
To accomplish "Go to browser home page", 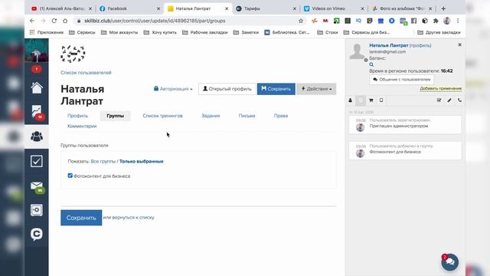I will click(65, 21).
